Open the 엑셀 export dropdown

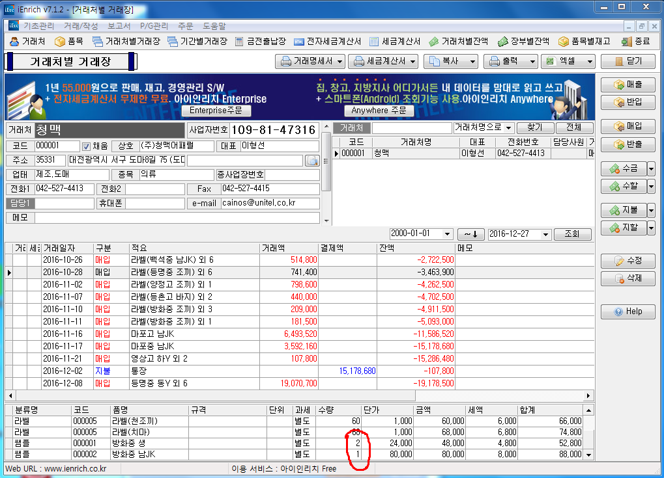pyautogui.click(x=590, y=62)
